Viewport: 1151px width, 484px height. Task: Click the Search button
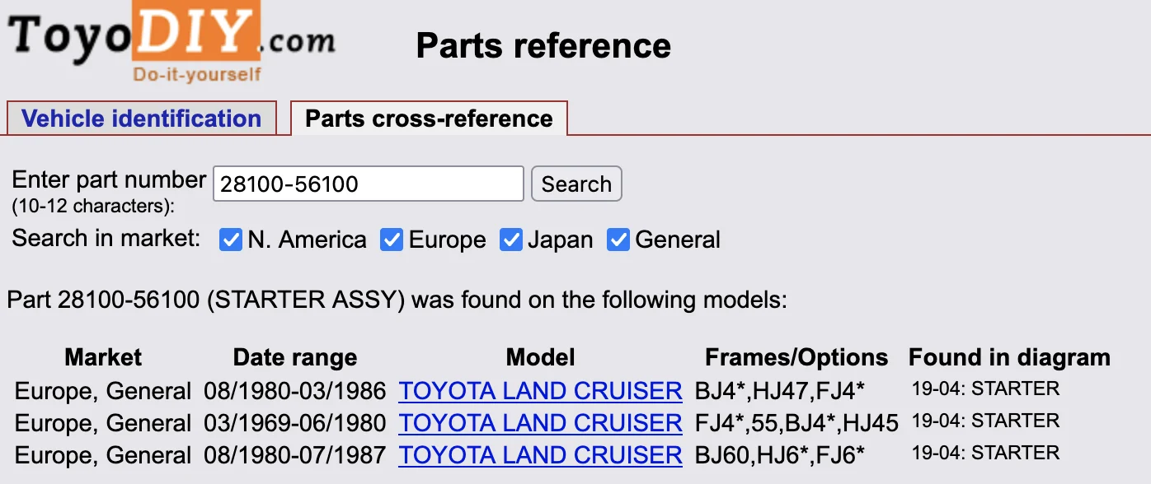coord(576,184)
